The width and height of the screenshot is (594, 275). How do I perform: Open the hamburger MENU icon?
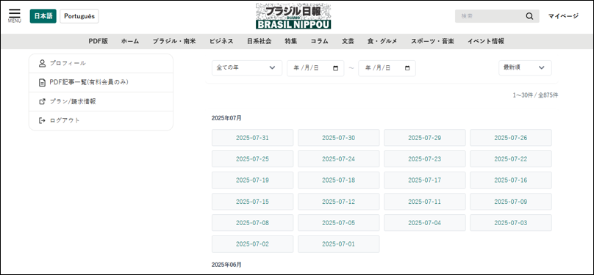pos(15,16)
